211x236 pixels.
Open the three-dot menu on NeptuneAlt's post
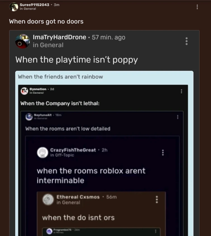click(x=178, y=117)
